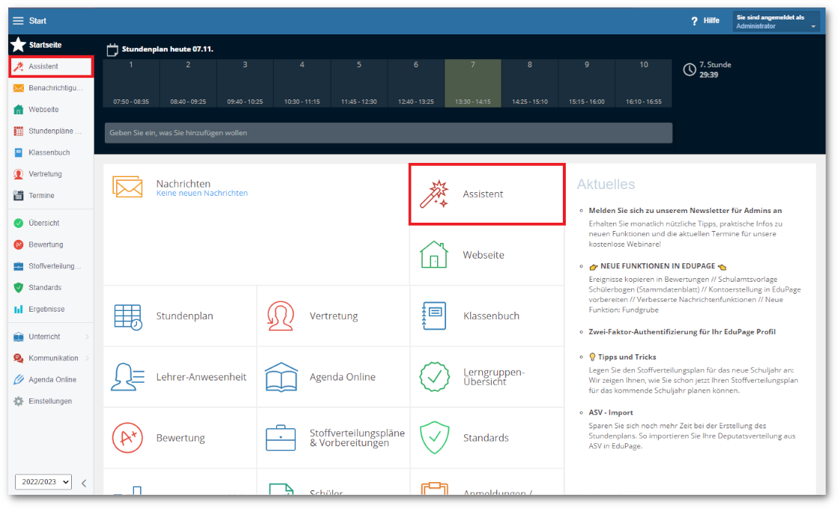Click the input field 'Geben Sie ein, was Sie hinzufügen wollen'
839x509 pixels.
click(388, 133)
